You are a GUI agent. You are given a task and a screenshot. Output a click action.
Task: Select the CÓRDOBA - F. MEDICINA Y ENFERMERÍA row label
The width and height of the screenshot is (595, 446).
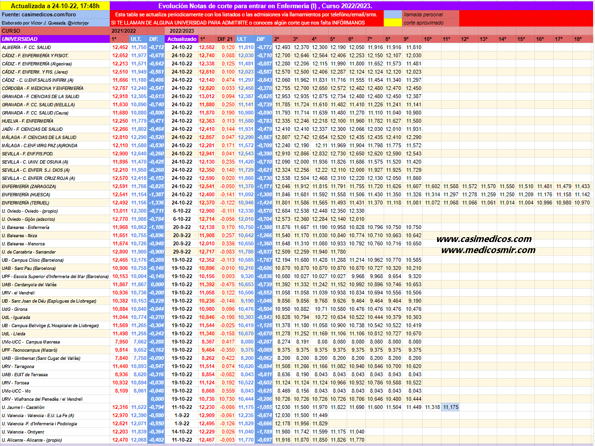(x=43, y=88)
